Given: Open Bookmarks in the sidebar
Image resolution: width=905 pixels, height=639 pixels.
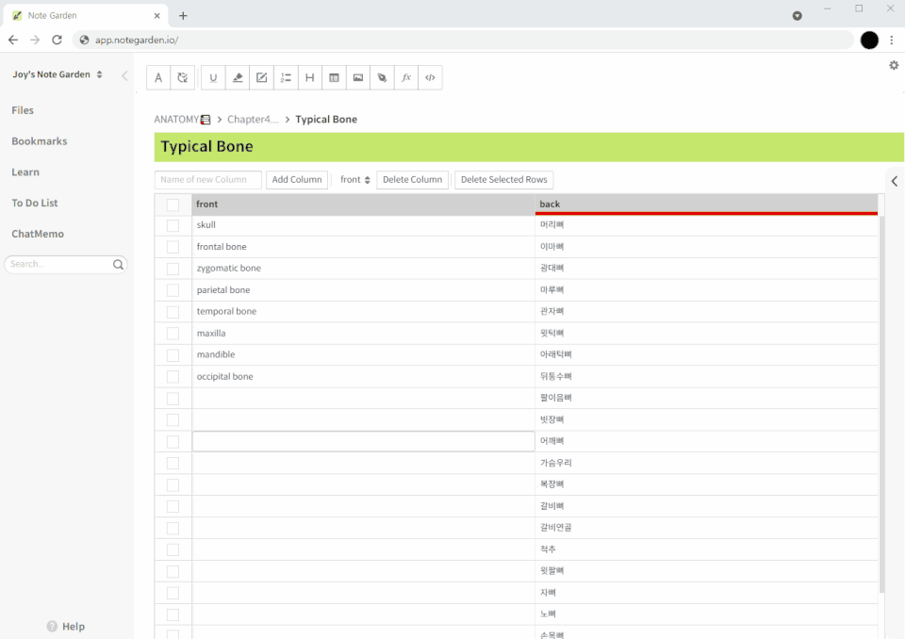Looking at the screenshot, I should 40,141.
